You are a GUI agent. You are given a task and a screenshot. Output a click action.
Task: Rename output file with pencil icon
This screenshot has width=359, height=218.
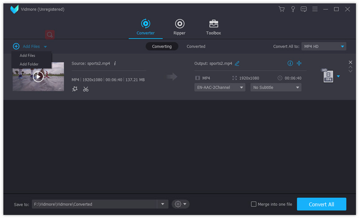[237, 63]
